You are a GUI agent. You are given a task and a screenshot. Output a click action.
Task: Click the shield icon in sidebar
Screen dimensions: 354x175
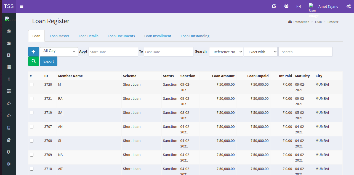coord(9,152)
